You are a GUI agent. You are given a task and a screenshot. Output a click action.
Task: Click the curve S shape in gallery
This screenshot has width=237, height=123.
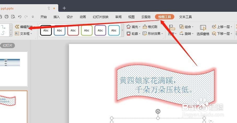tap(3, 33)
